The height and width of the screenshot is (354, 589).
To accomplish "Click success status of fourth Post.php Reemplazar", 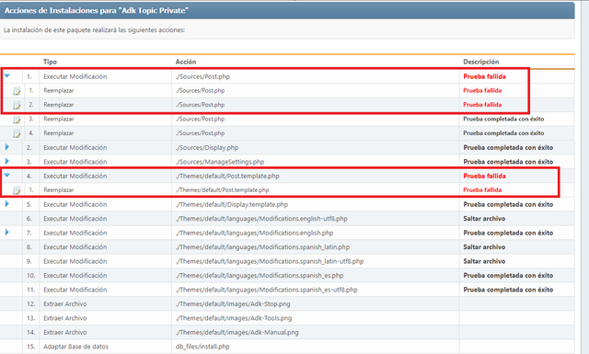I will (503, 133).
